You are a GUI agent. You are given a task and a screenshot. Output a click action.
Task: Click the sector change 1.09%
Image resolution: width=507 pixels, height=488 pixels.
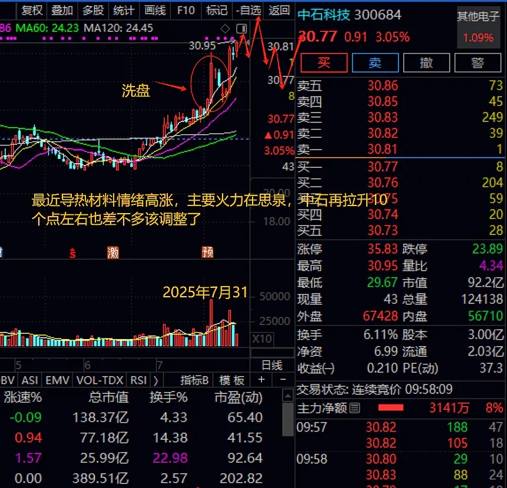478,38
